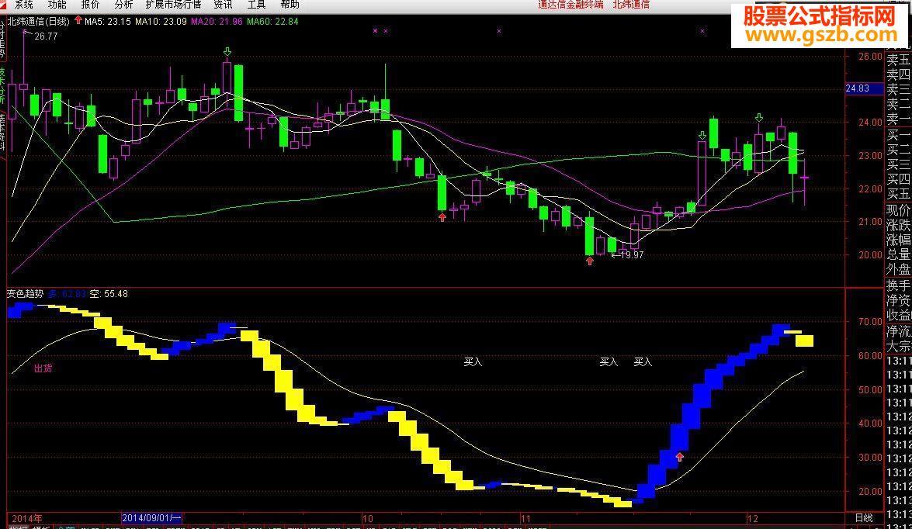Click the leftmost 买入 signal label
Screen dimensions: 912x529
coord(473,362)
